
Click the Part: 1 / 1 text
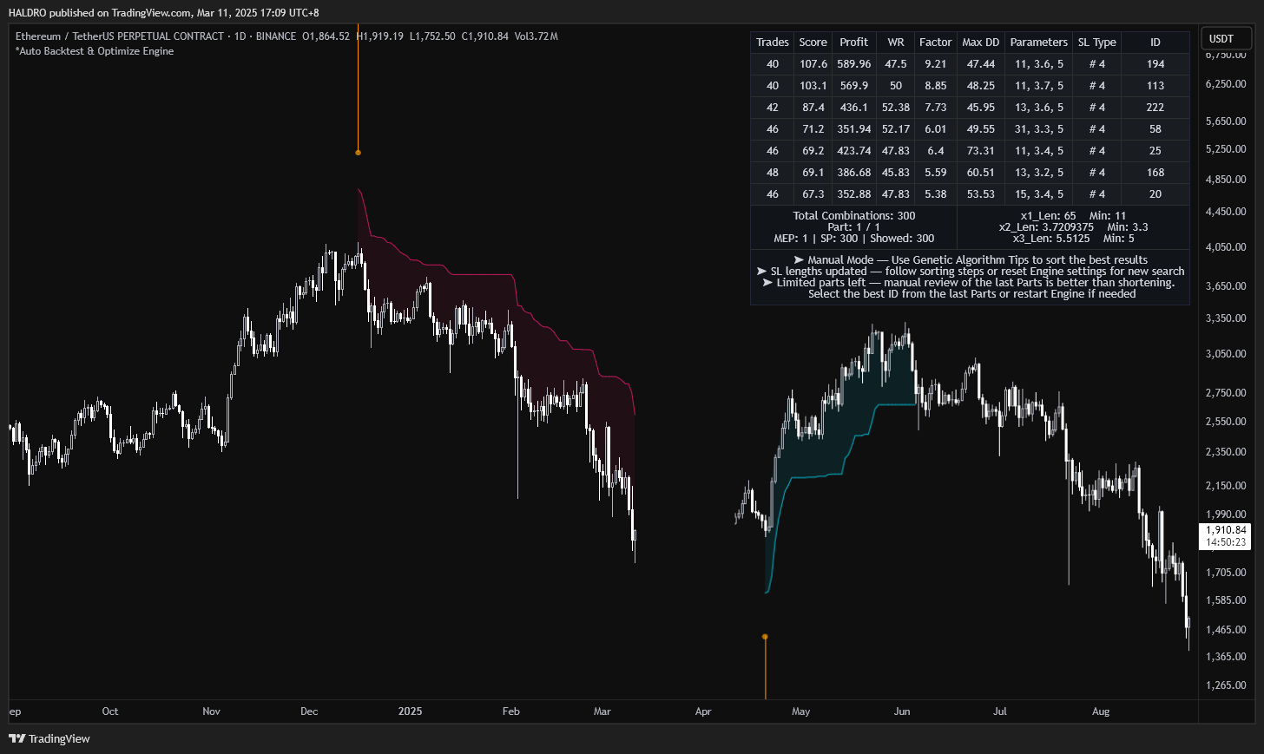pos(854,227)
